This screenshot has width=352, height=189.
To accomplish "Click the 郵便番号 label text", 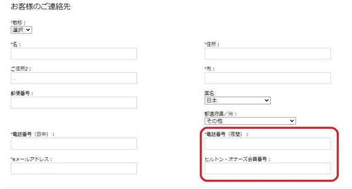I will 22,93.
